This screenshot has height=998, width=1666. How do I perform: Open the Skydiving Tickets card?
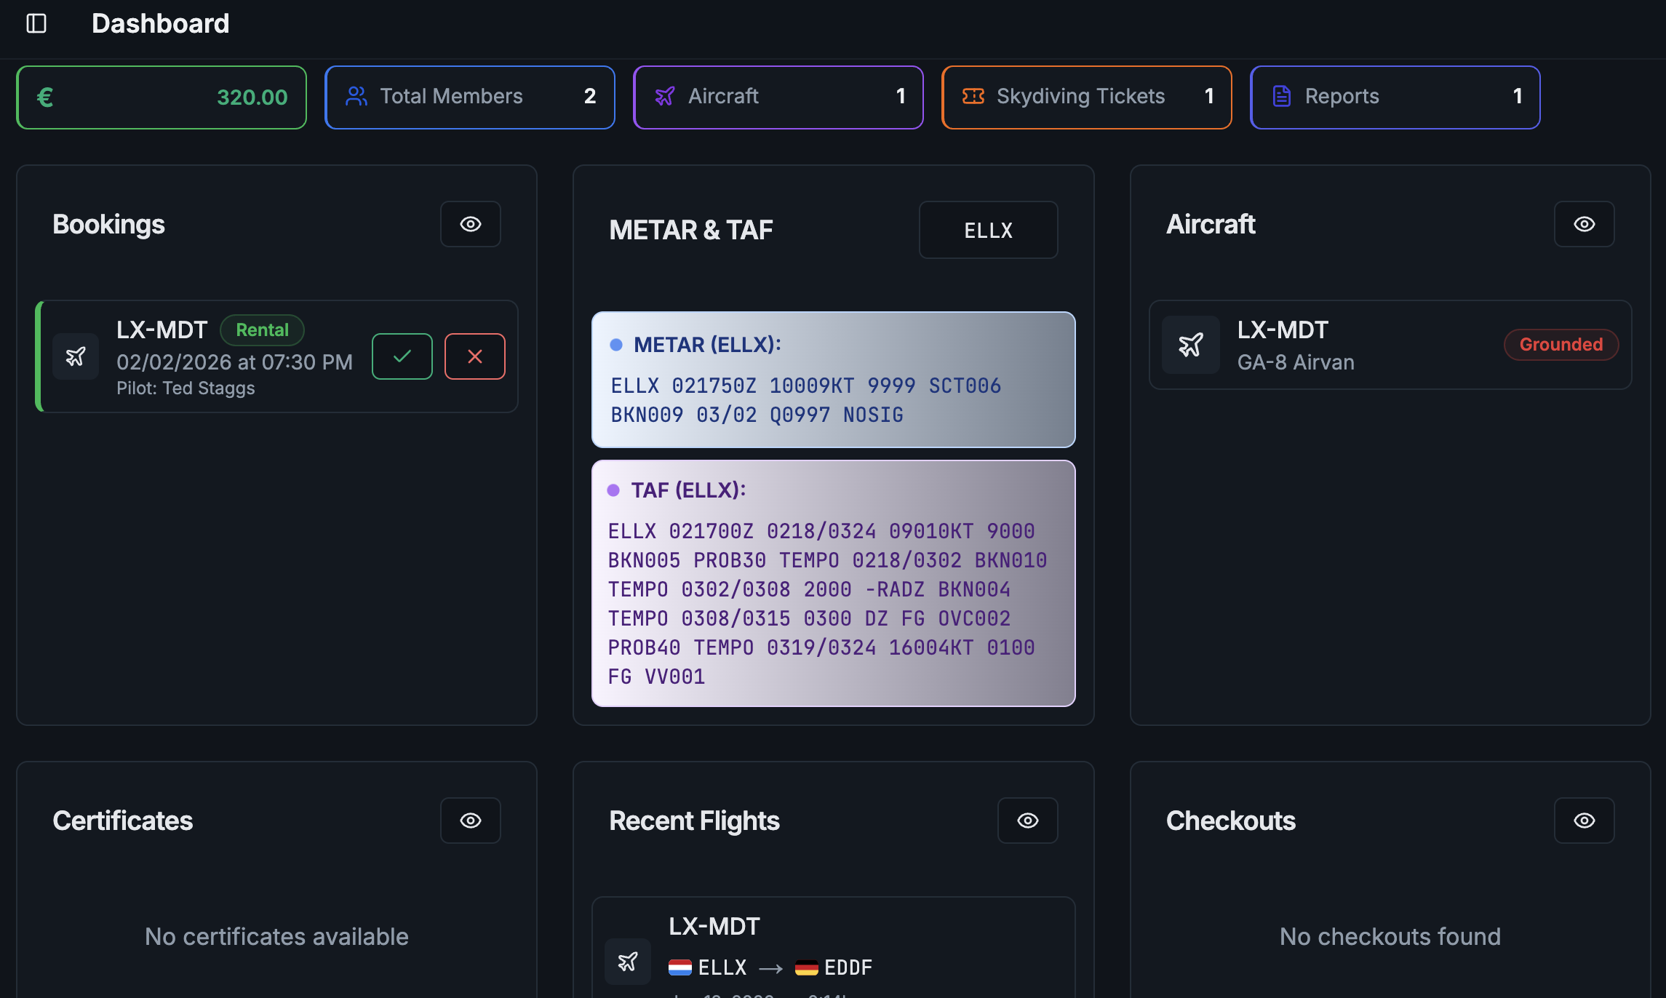1086,97
